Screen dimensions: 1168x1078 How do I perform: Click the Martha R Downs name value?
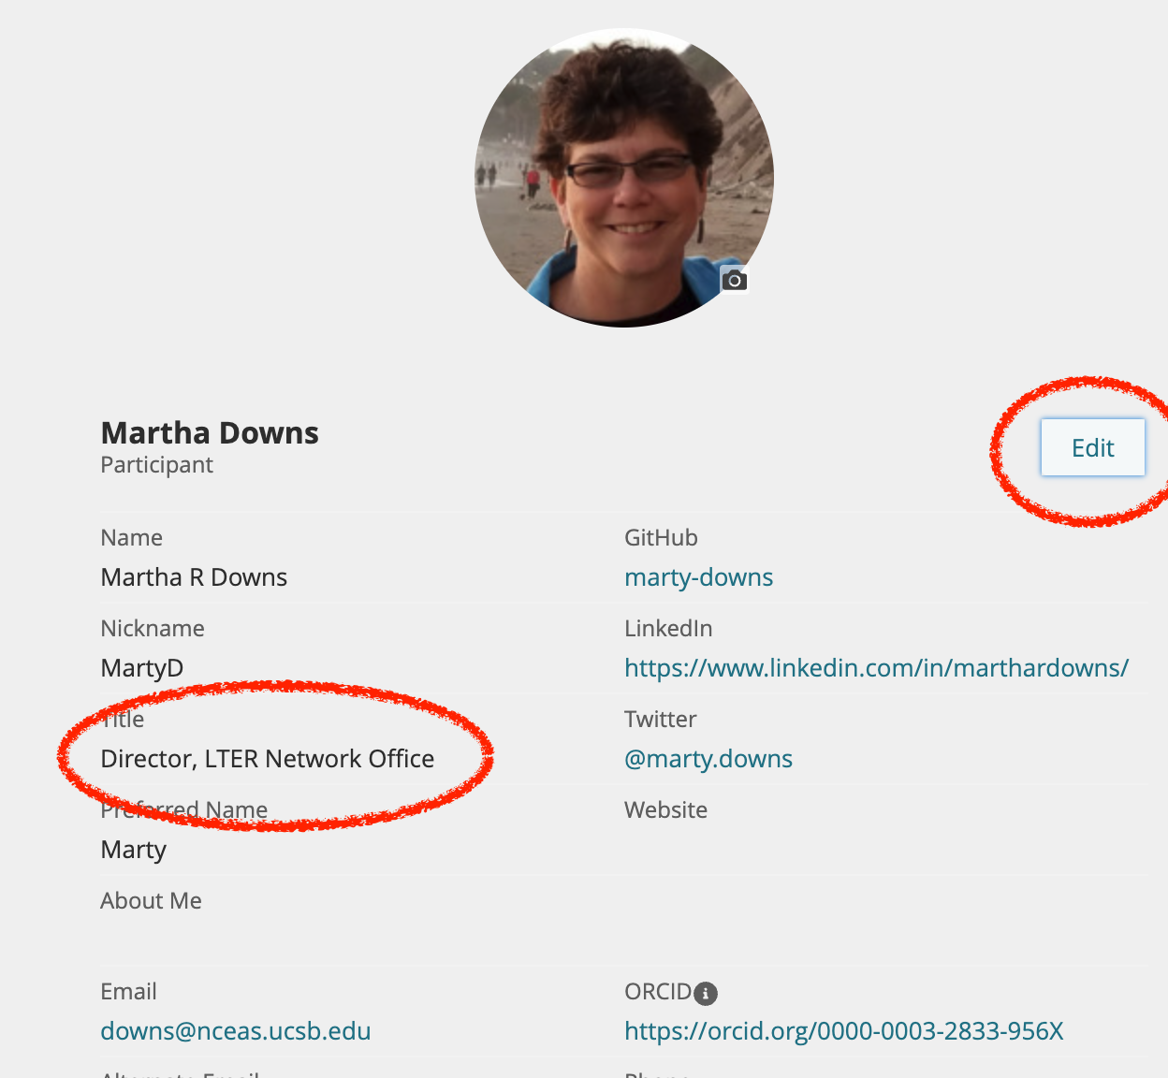pyautogui.click(x=194, y=577)
